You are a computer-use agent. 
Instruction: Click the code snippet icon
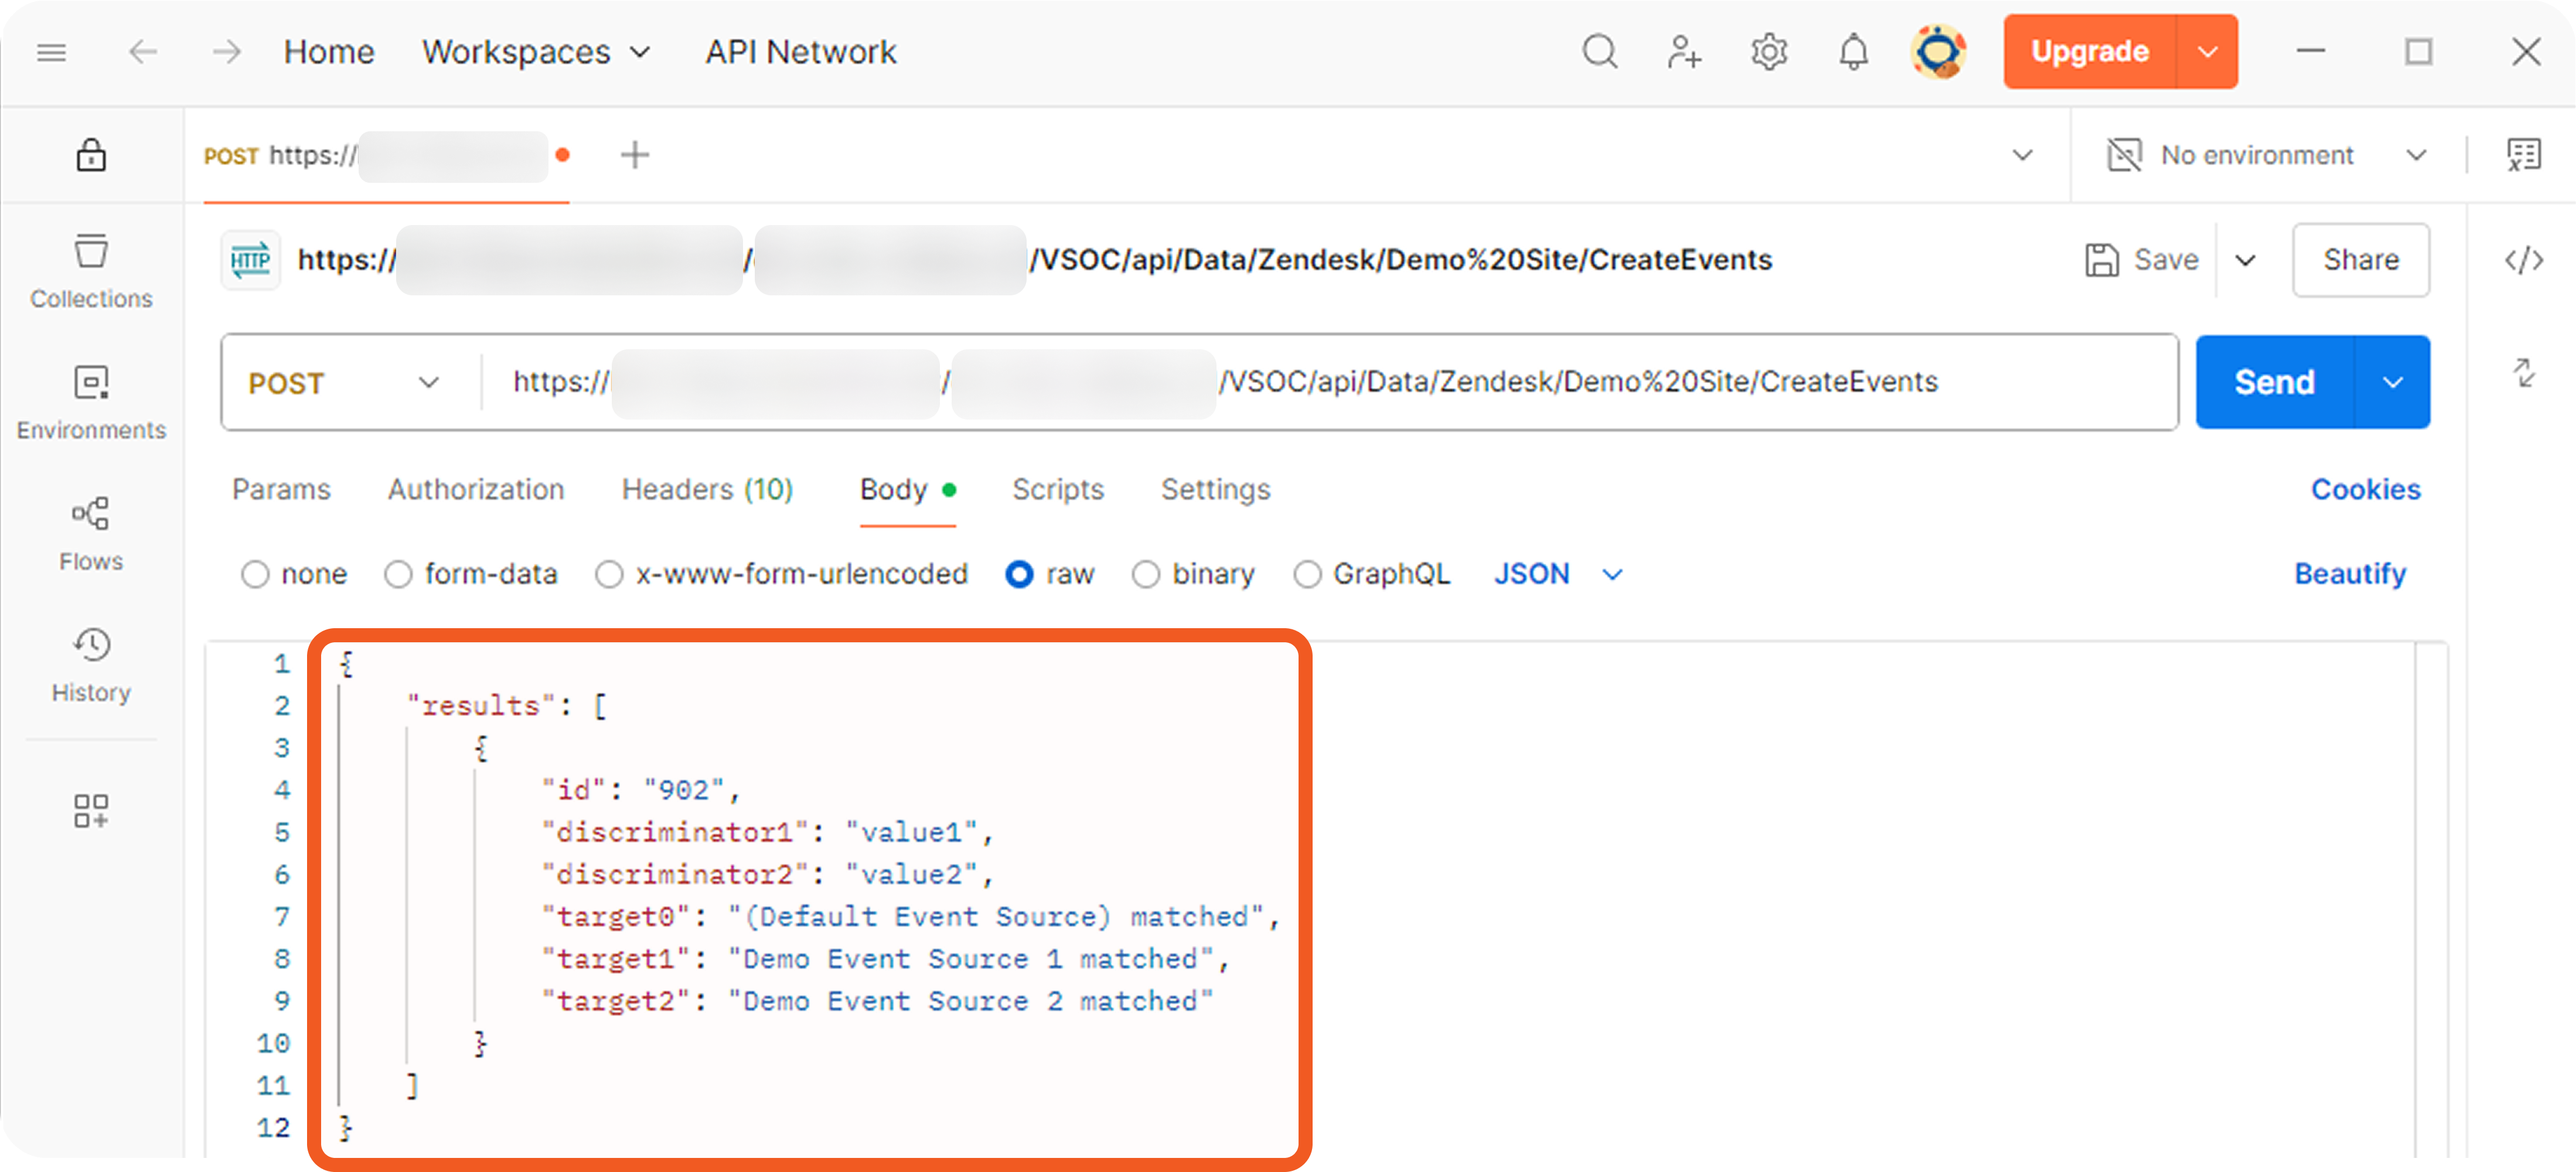click(x=2523, y=260)
